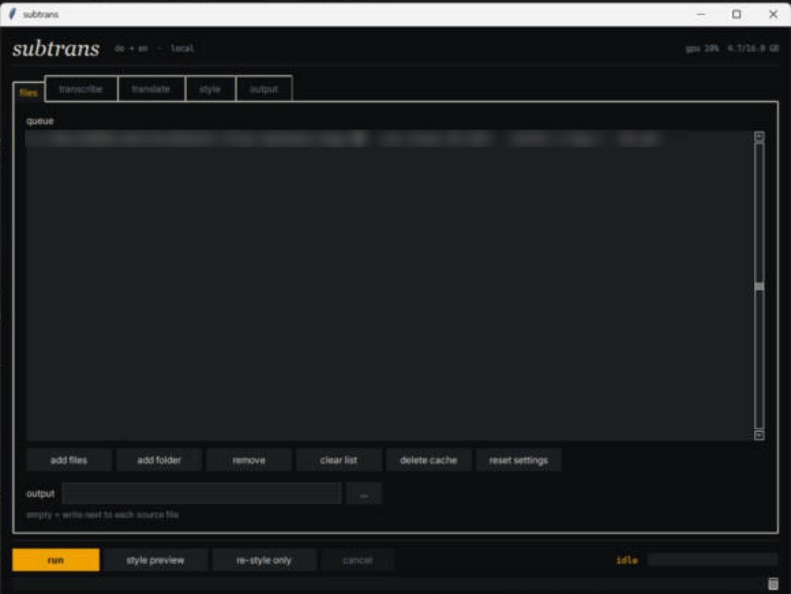Open the transcribe tab
This screenshot has width=791, height=594.
pyautogui.click(x=81, y=89)
